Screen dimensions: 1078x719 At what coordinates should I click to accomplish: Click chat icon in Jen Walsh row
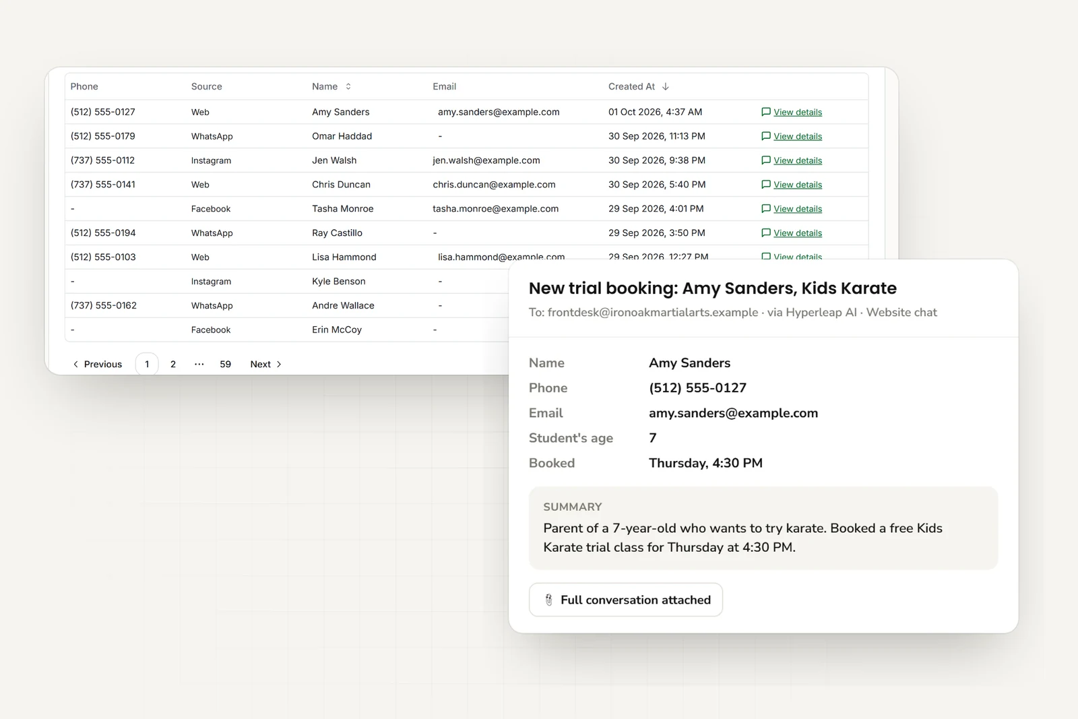tap(765, 160)
